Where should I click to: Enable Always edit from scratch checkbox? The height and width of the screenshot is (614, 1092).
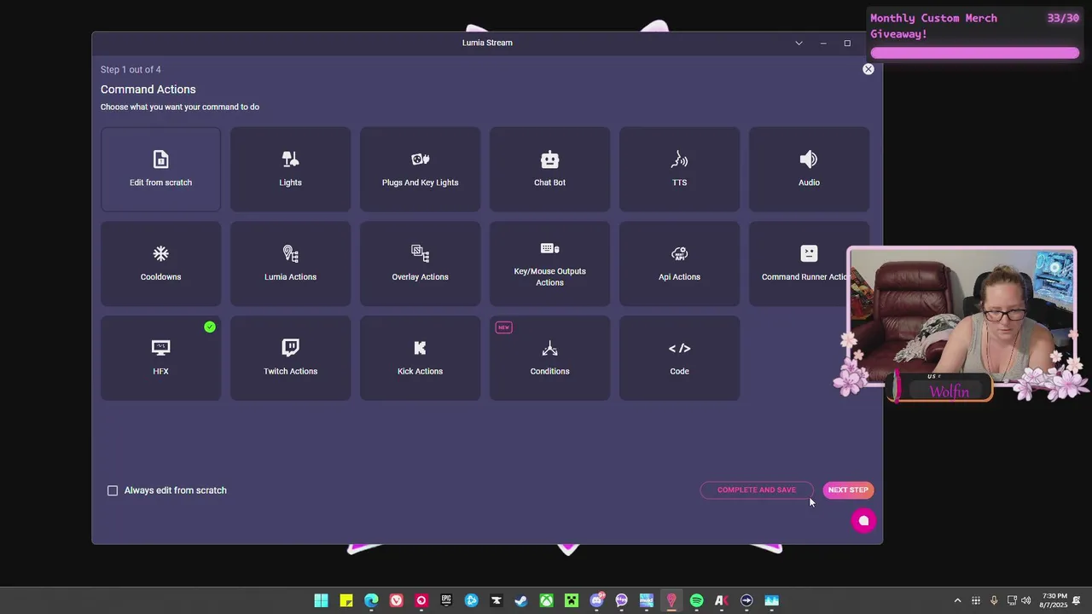pyautogui.click(x=113, y=490)
